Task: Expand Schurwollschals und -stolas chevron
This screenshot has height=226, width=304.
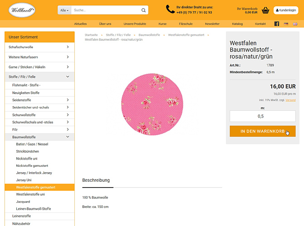Action: pos(68,122)
